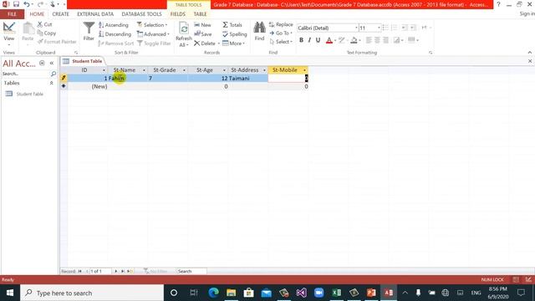Open Student Table in navigation pane
The width and height of the screenshot is (535, 301).
(x=30, y=94)
